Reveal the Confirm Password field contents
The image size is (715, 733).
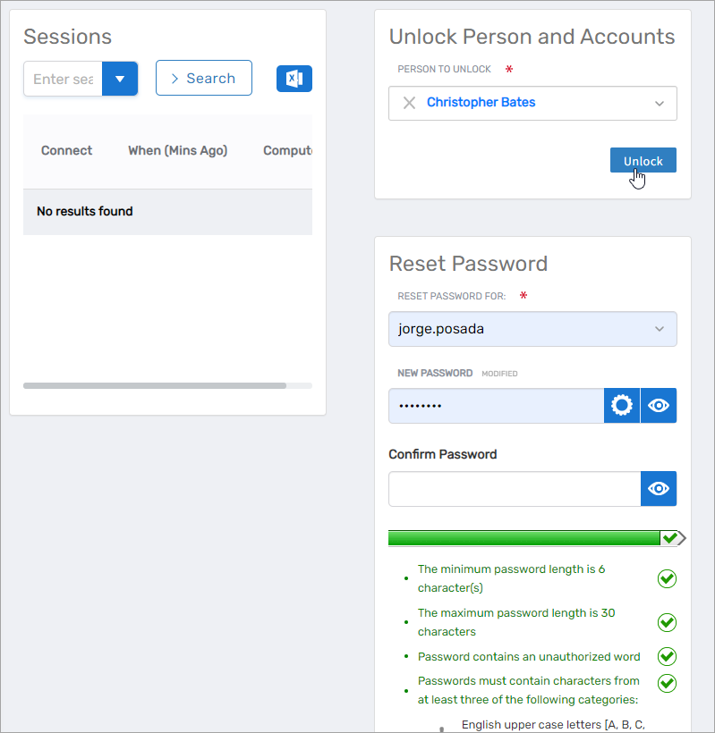coord(659,488)
